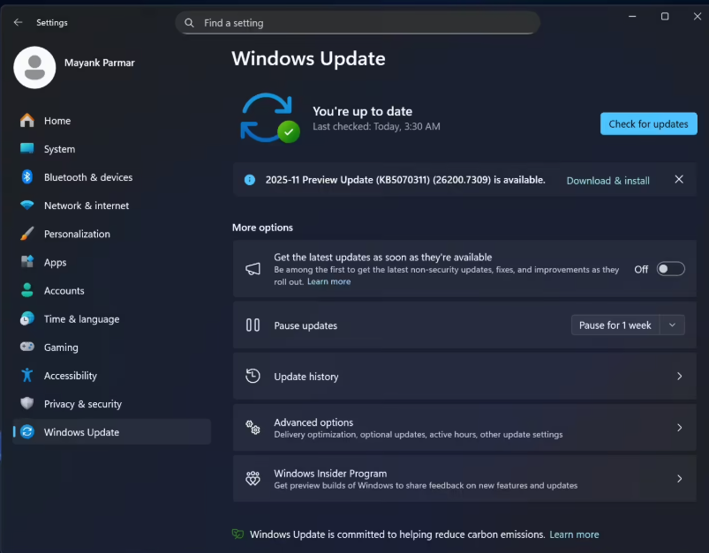This screenshot has width=709, height=553.
Task: Click the Gaming controller icon
Action: pos(27,347)
